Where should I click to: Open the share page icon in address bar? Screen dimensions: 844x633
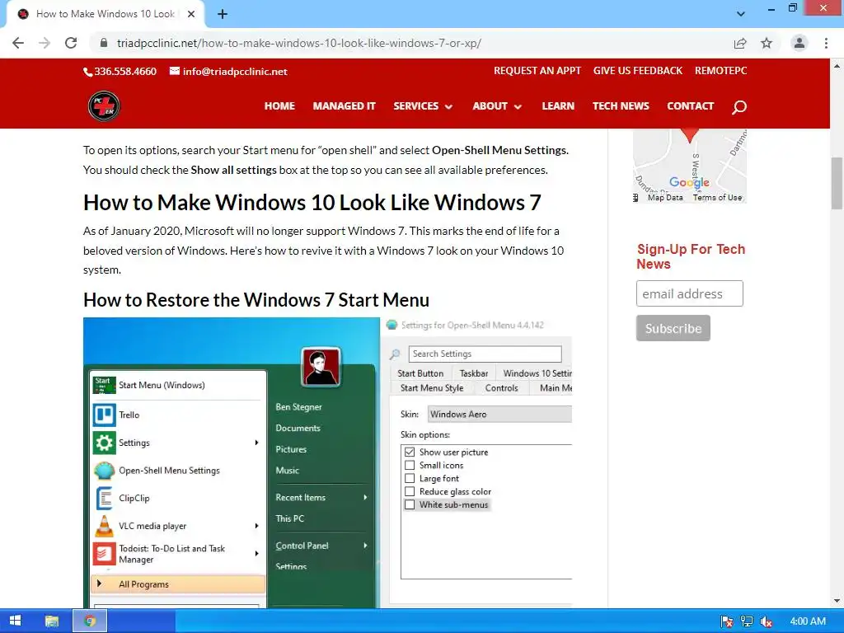tap(740, 43)
